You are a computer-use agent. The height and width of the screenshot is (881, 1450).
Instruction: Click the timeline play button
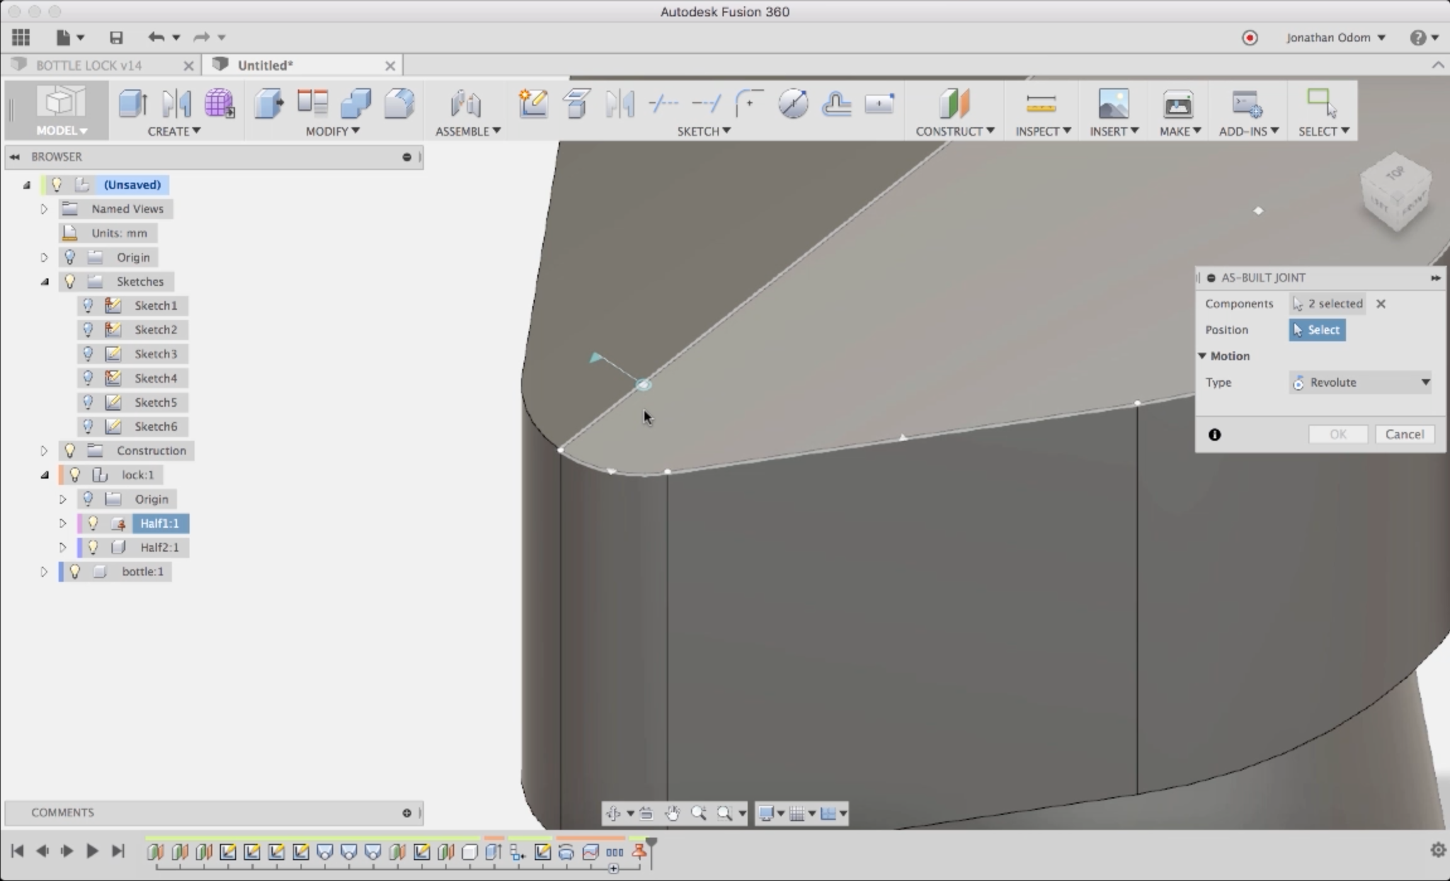point(92,851)
